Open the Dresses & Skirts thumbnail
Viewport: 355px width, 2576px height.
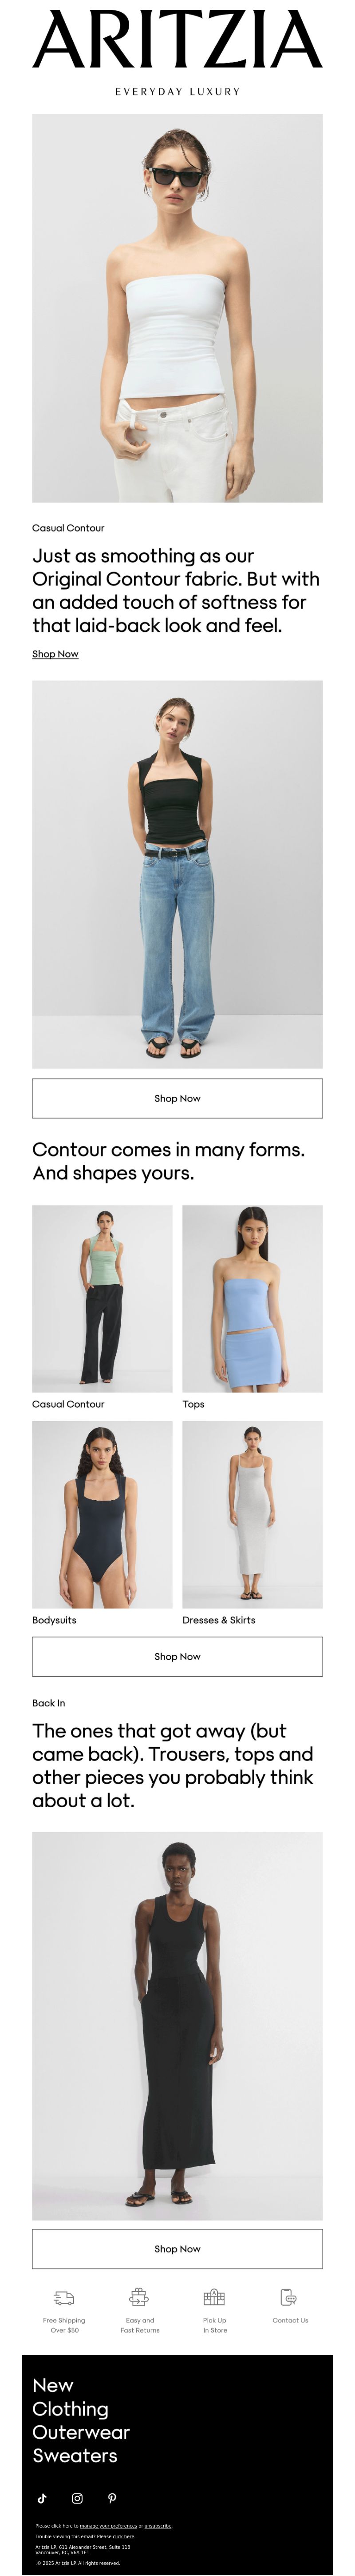tap(252, 1514)
